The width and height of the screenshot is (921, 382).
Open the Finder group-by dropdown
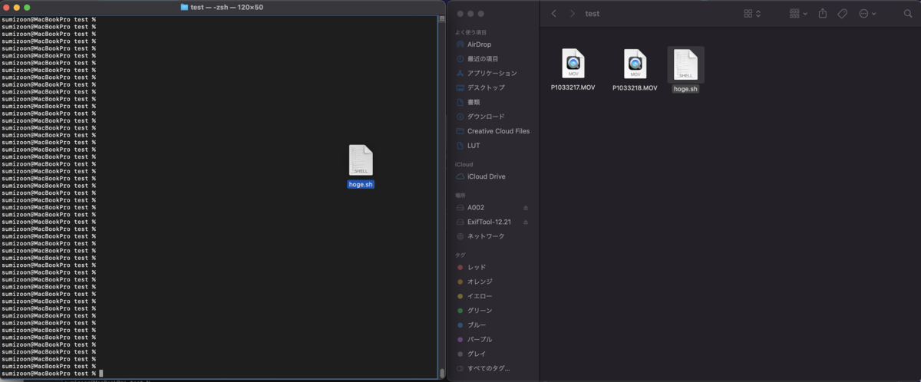click(798, 14)
